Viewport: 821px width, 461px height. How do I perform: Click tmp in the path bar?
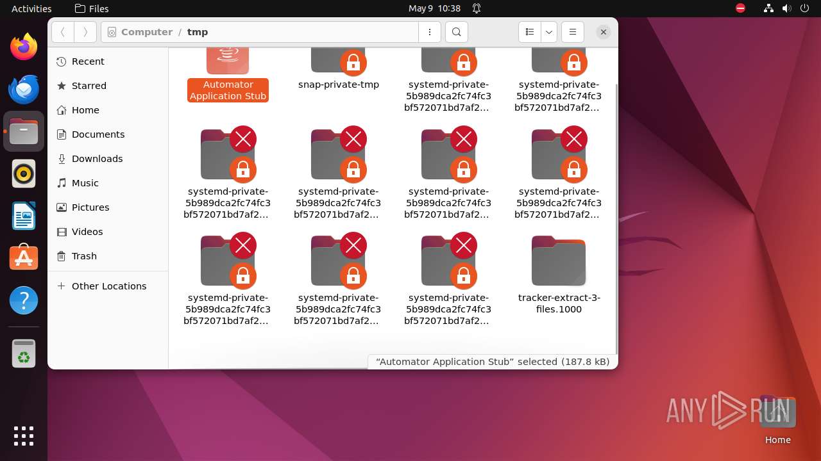click(198, 32)
